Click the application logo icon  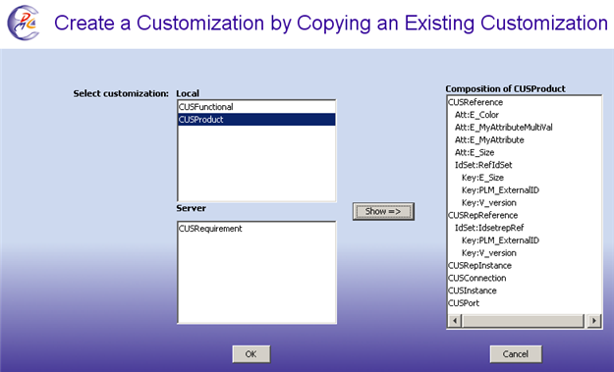point(24,23)
